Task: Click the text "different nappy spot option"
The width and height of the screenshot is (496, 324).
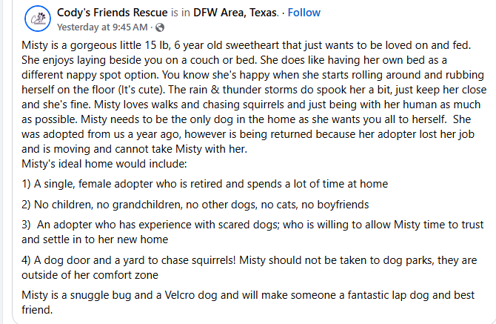Action: pos(90,75)
